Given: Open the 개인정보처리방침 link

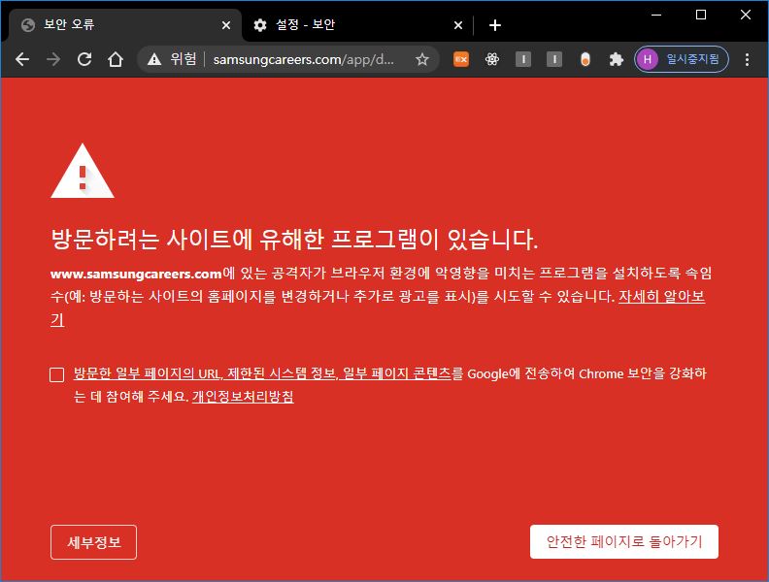Looking at the screenshot, I should point(243,397).
